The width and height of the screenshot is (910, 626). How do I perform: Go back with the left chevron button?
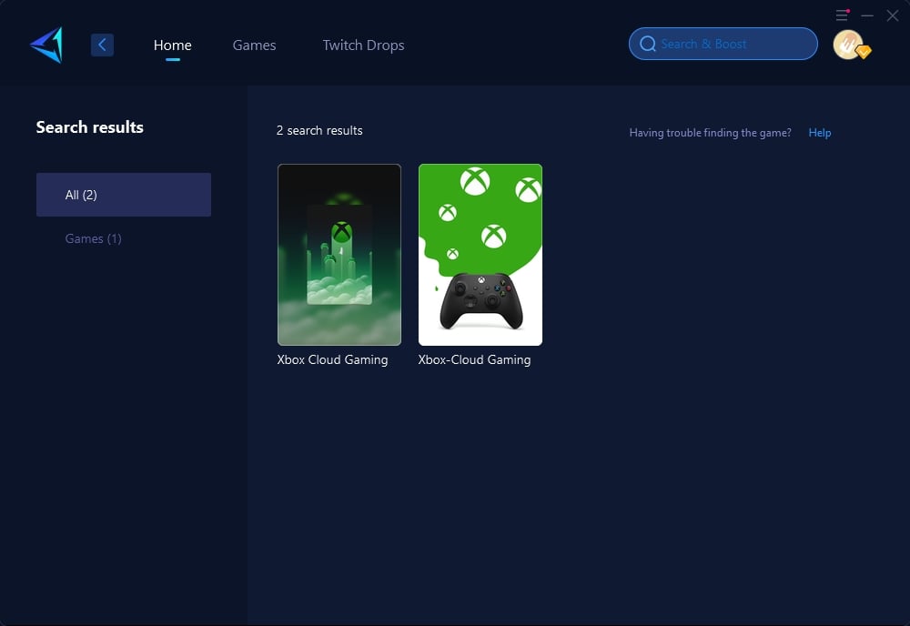point(102,45)
